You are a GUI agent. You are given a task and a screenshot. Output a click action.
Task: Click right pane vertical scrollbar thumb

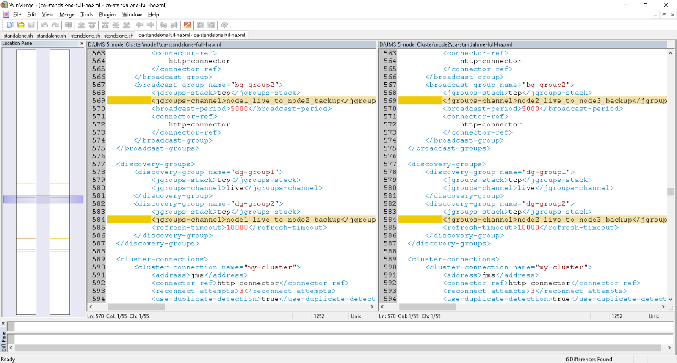coord(671,192)
